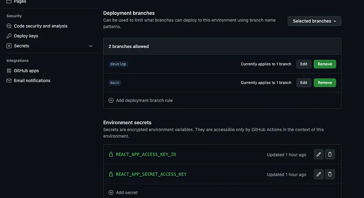364x198 pixels.
Task: Click the main branch name label
Action: [x=115, y=83]
